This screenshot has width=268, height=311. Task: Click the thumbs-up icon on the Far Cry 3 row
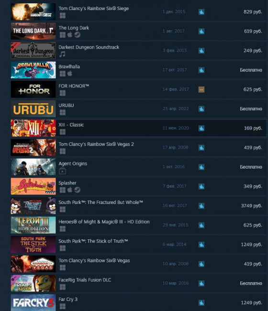(x=201, y=303)
